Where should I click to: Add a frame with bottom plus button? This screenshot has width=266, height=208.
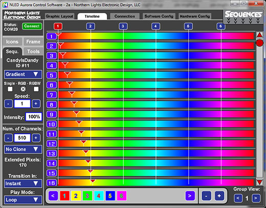click(x=219, y=196)
